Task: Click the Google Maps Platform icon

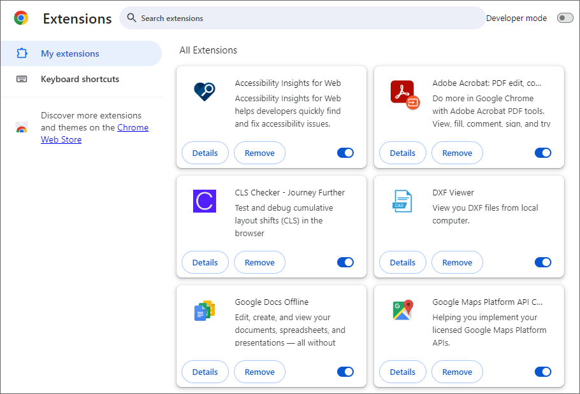Action: (403, 310)
